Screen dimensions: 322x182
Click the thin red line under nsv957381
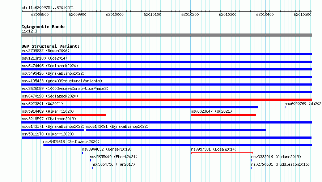coord(222,153)
